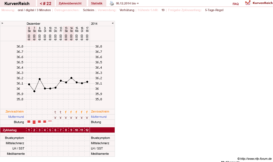273x162 pixels.
Task: Click the left Blutung row label
Action: coord(19,122)
